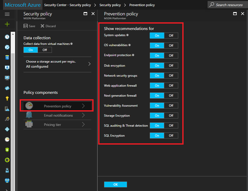
Task: Open the person icon in the sidebar
Action: (x=7, y=170)
